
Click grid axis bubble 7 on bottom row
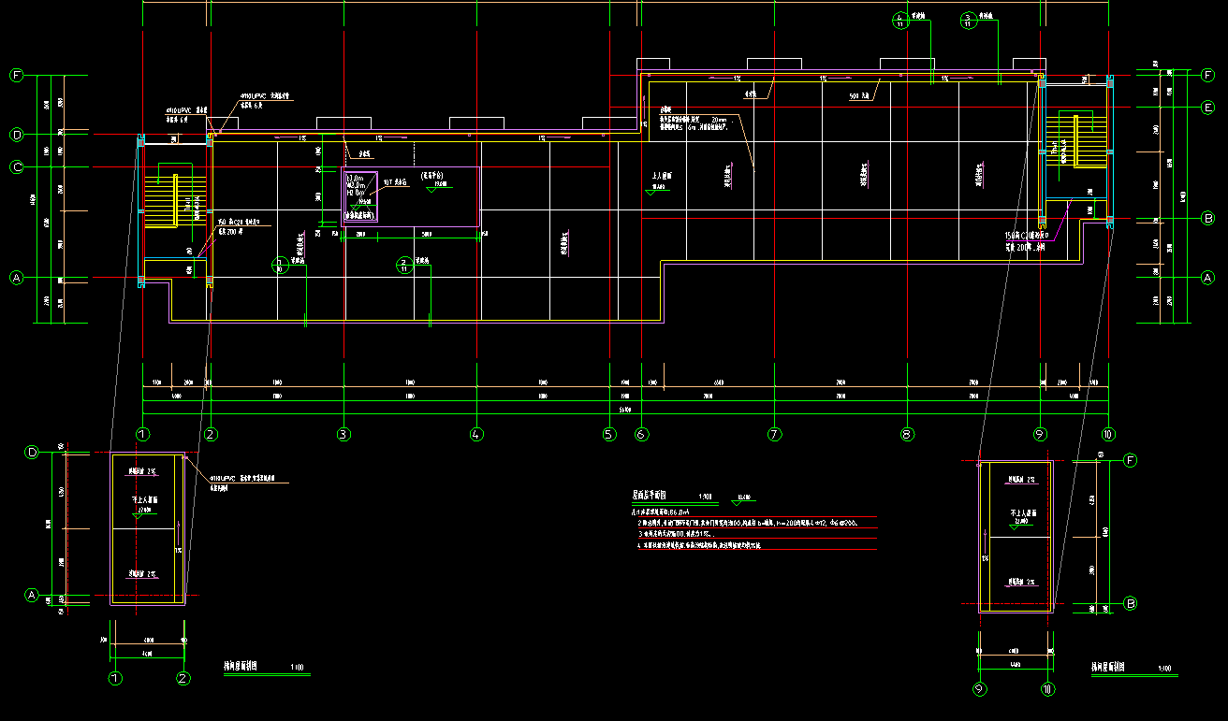(774, 434)
